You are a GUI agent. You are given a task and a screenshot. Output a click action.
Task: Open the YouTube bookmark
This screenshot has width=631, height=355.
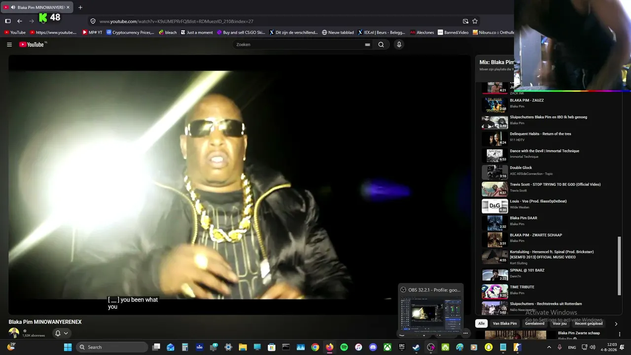(15, 33)
